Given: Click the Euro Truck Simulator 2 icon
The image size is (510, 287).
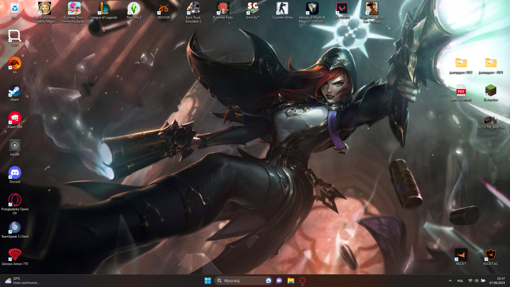Looking at the screenshot, I should pyautogui.click(x=193, y=12).
